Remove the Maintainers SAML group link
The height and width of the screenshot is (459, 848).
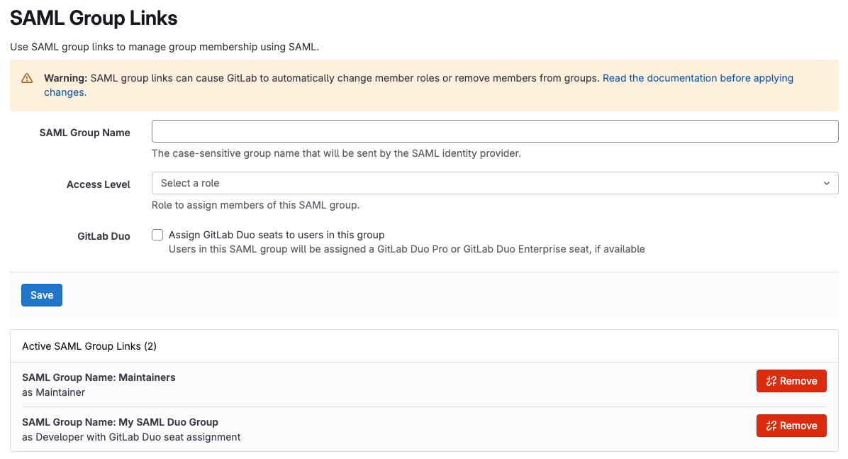pyautogui.click(x=791, y=381)
